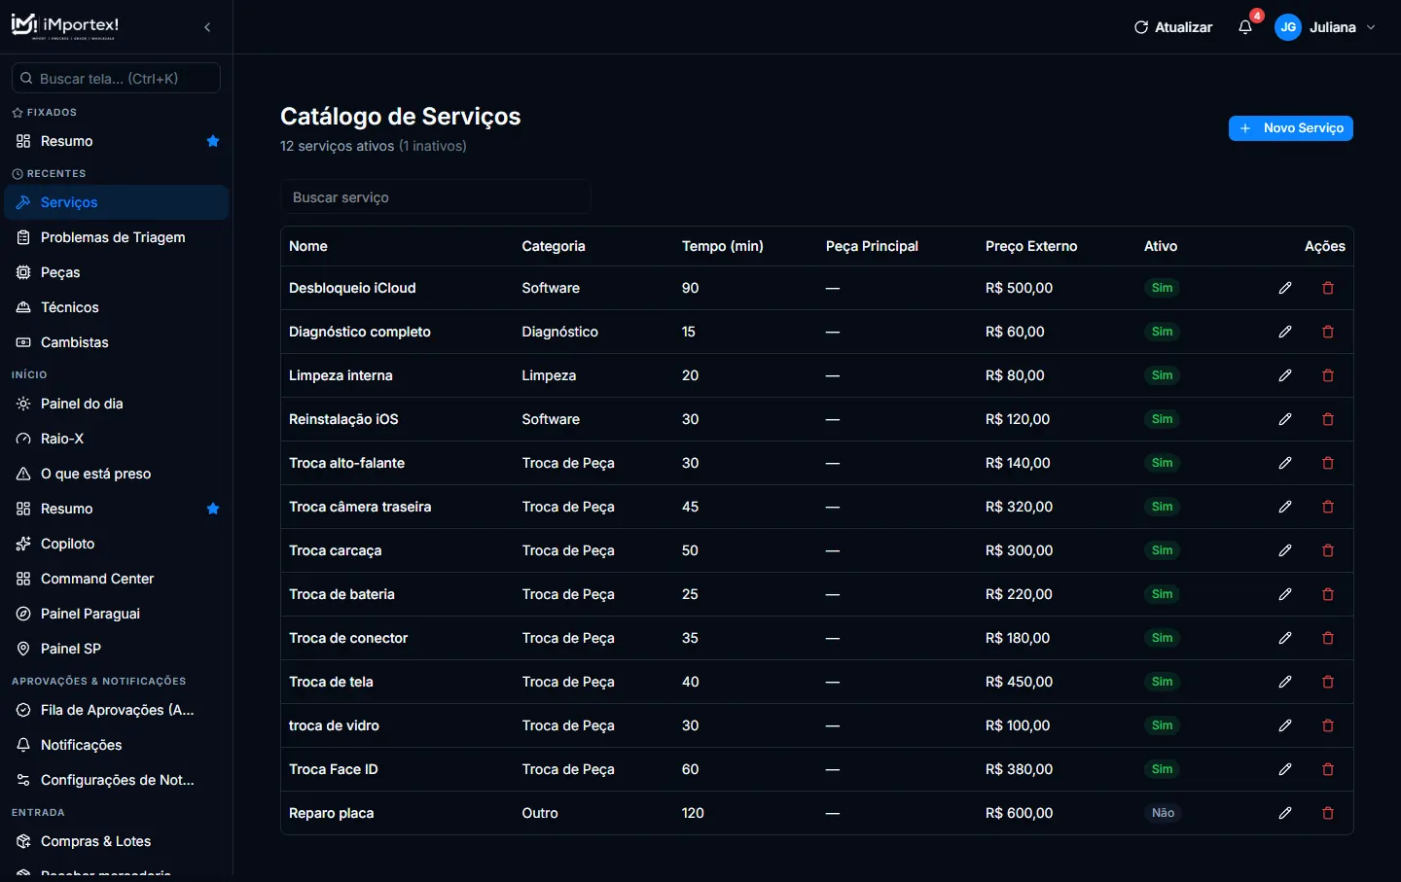Delete the Troca Face ID service
Viewport: 1401px width, 882px height.
[1328, 769]
